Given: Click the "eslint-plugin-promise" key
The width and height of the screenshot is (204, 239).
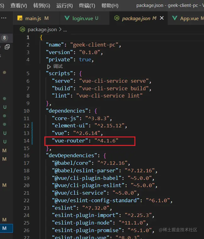Looking at the screenshot, I should [87, 230].
